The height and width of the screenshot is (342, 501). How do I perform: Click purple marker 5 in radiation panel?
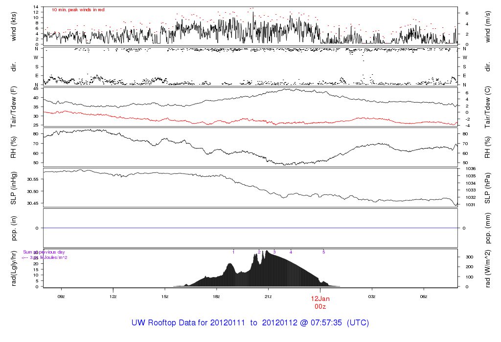(x=323, y=252)
